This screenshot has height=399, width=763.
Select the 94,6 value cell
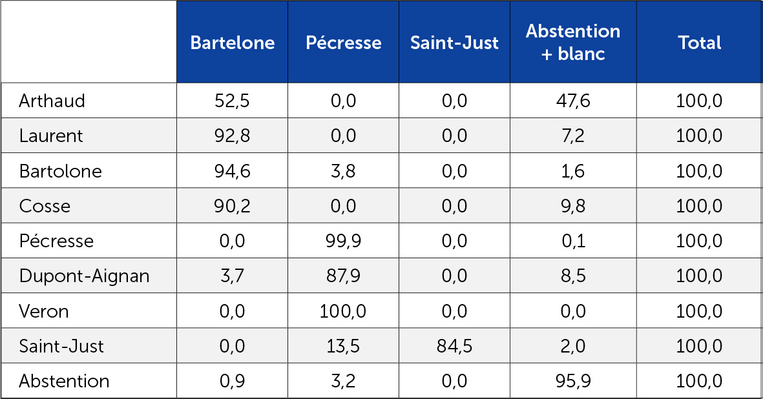[x=232, y=171]
